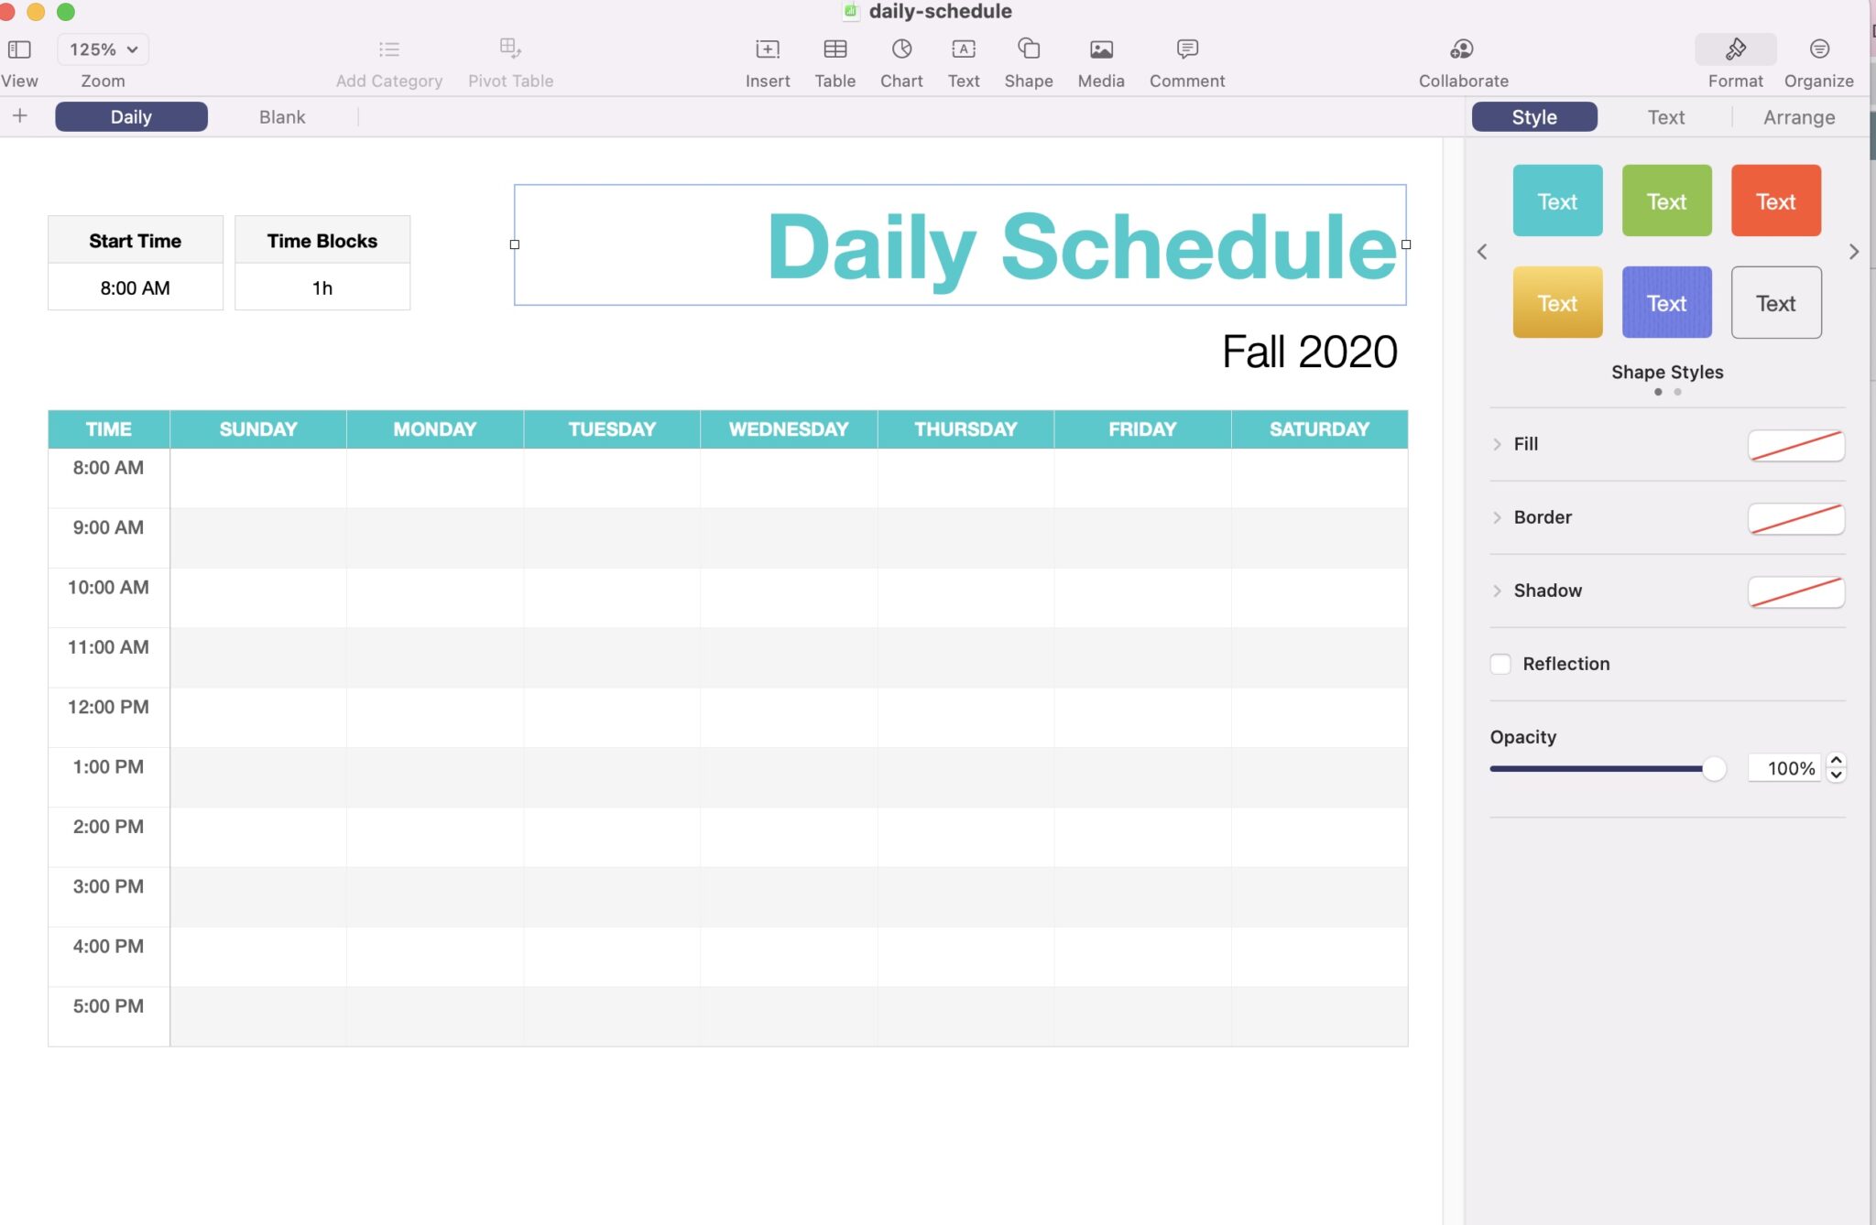Click the 9:00 AM time cell
Viewport: 1876px width, 1225px height.
pyautogui.click(x=109, y=537)
